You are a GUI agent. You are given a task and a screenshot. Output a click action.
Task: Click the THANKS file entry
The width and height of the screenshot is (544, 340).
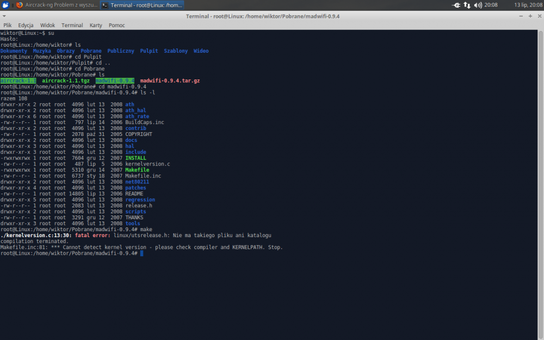pyautogui.click(x=134, y=218)
